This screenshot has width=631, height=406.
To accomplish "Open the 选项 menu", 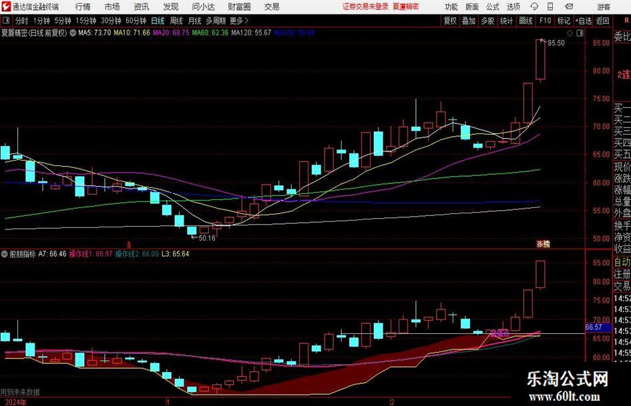I will [513, 7].
